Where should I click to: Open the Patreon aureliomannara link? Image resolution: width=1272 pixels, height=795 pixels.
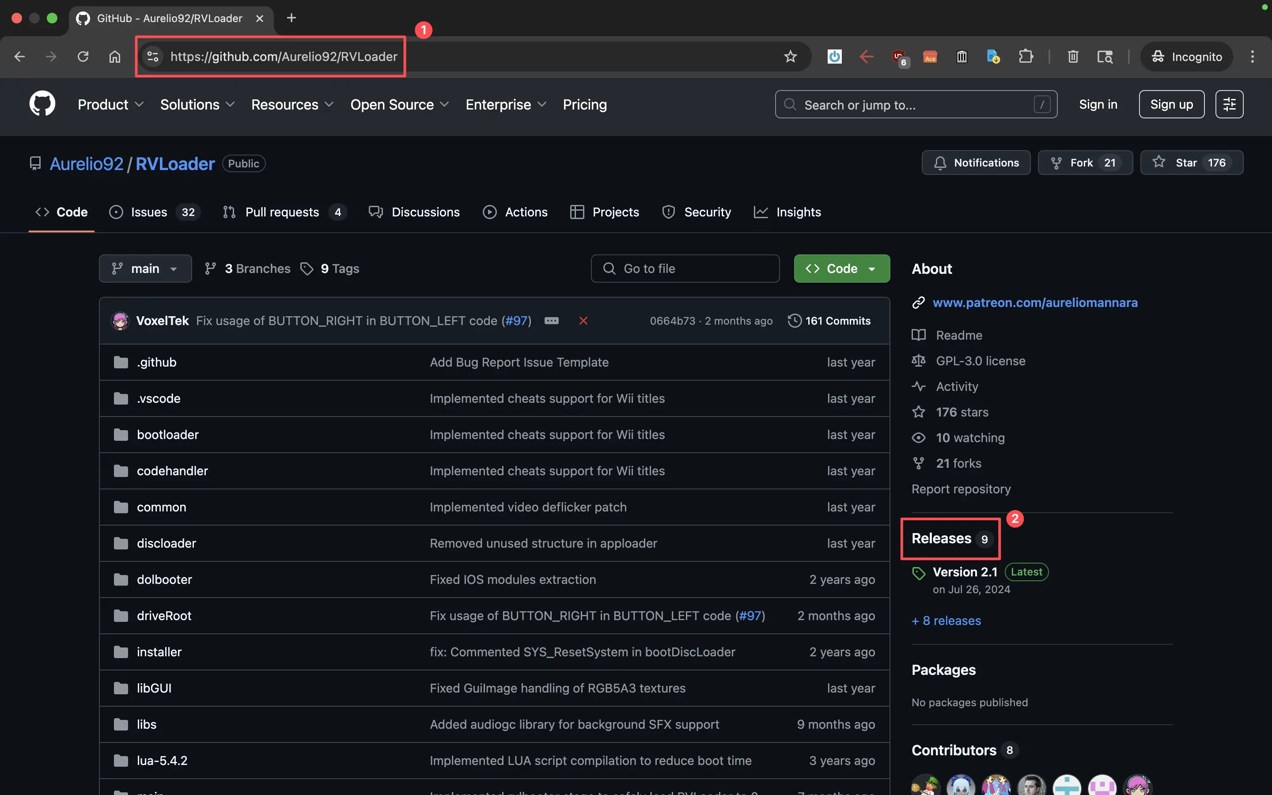pyautogui.click(x=1035, y=303)
